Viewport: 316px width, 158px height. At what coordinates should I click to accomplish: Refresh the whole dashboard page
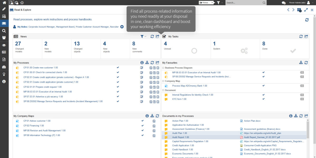point(307,20)
